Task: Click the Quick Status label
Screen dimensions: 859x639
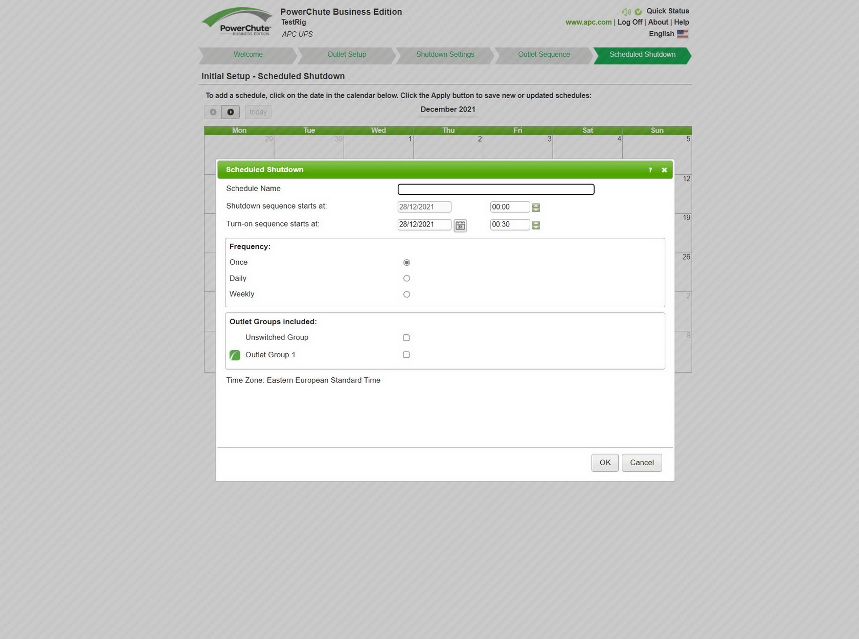Action: pos(668,11)
